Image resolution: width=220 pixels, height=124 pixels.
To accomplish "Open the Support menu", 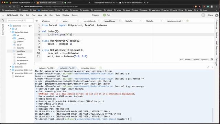I will (x=75, y=15).
